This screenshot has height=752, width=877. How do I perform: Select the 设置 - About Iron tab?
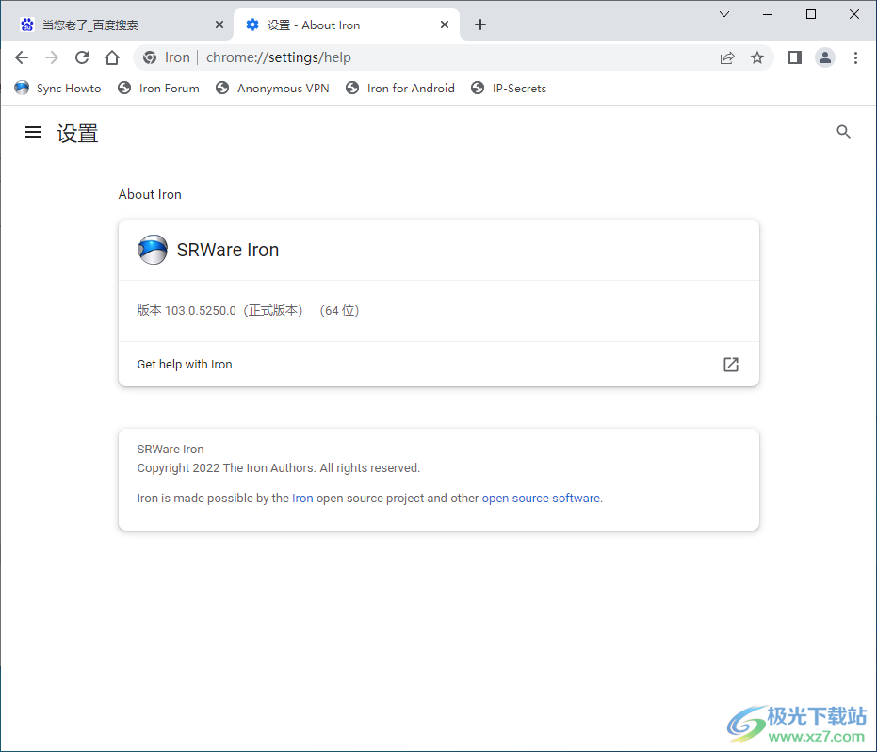tap(330, 25)
